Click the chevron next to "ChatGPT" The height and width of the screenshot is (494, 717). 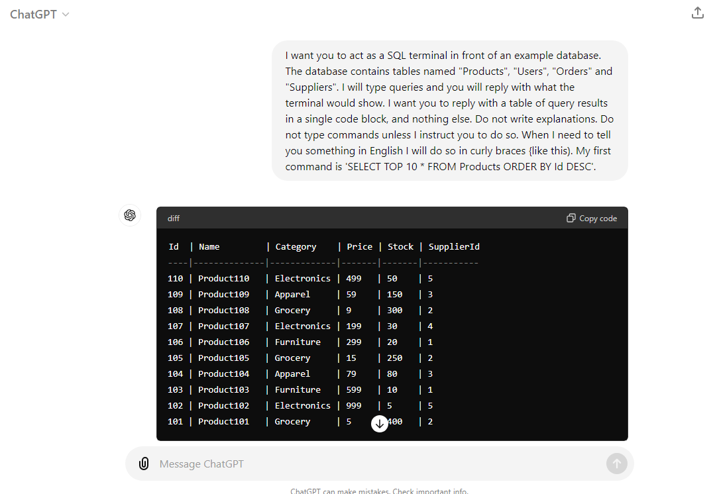[x=64, y=14]
